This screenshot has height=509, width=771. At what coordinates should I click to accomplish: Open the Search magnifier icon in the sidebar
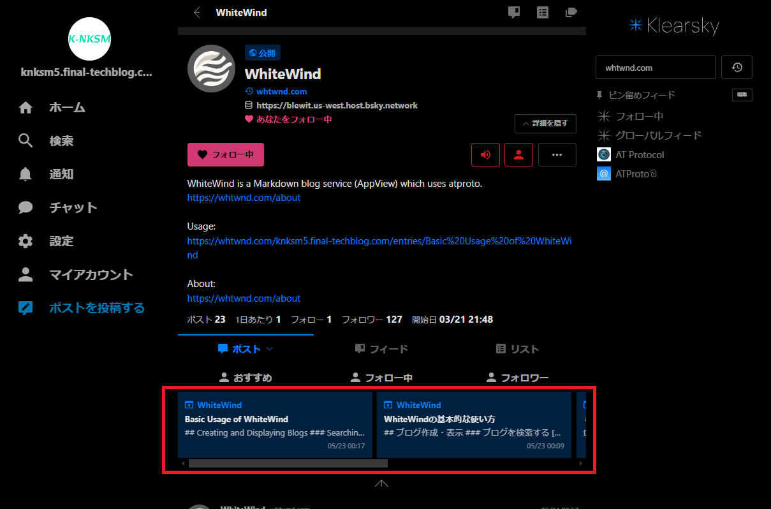click(x=26, y=141)
